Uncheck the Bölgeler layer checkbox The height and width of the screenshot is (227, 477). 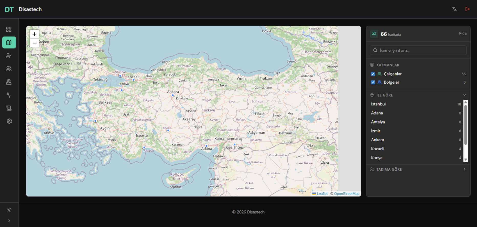pyautogui.click(x=373, y=82)
